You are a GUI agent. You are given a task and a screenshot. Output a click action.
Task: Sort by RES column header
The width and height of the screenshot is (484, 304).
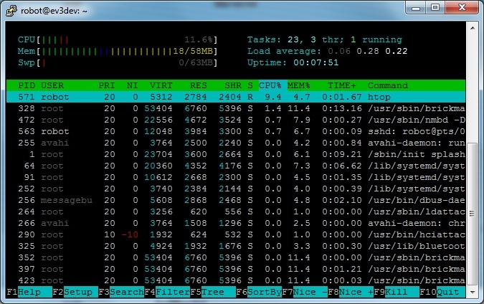click(199, 85)
